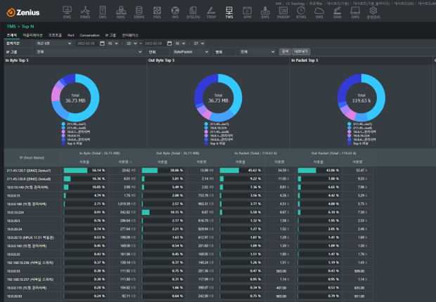Open the start date calendar picker
The height and width of the screenshot is (302, 436).
(91, 43)
